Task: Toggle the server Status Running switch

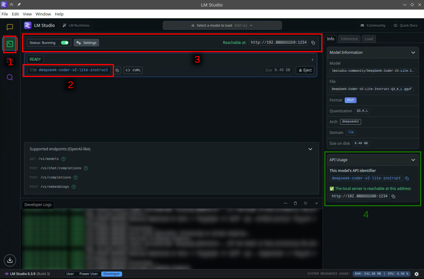Action: 65,43
